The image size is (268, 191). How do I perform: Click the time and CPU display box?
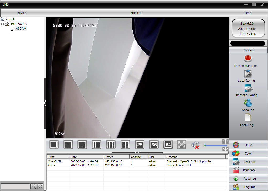tap(248, 28)
